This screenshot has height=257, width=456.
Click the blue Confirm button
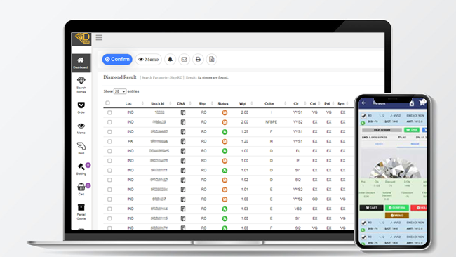coord(117,60)
